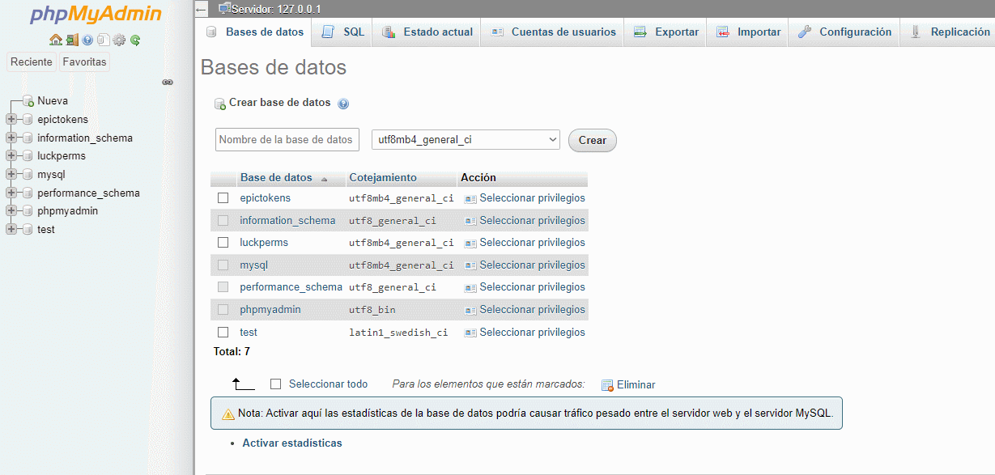Image resolution: width=995 pixels, height=475 pixels.
Task: Click the Home icon in the sidebar
Action: [55, 40]
